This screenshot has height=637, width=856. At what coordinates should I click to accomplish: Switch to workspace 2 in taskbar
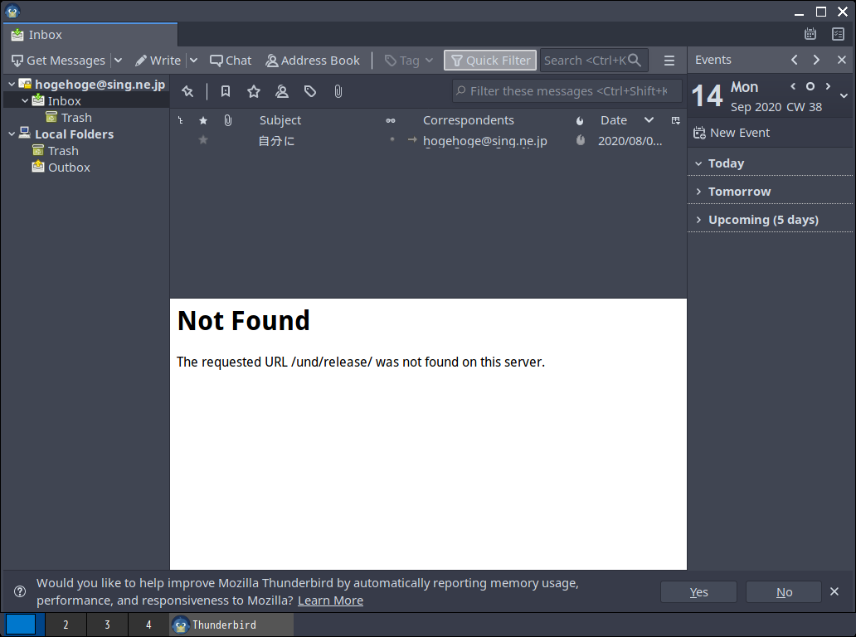[x=66, y=625]
